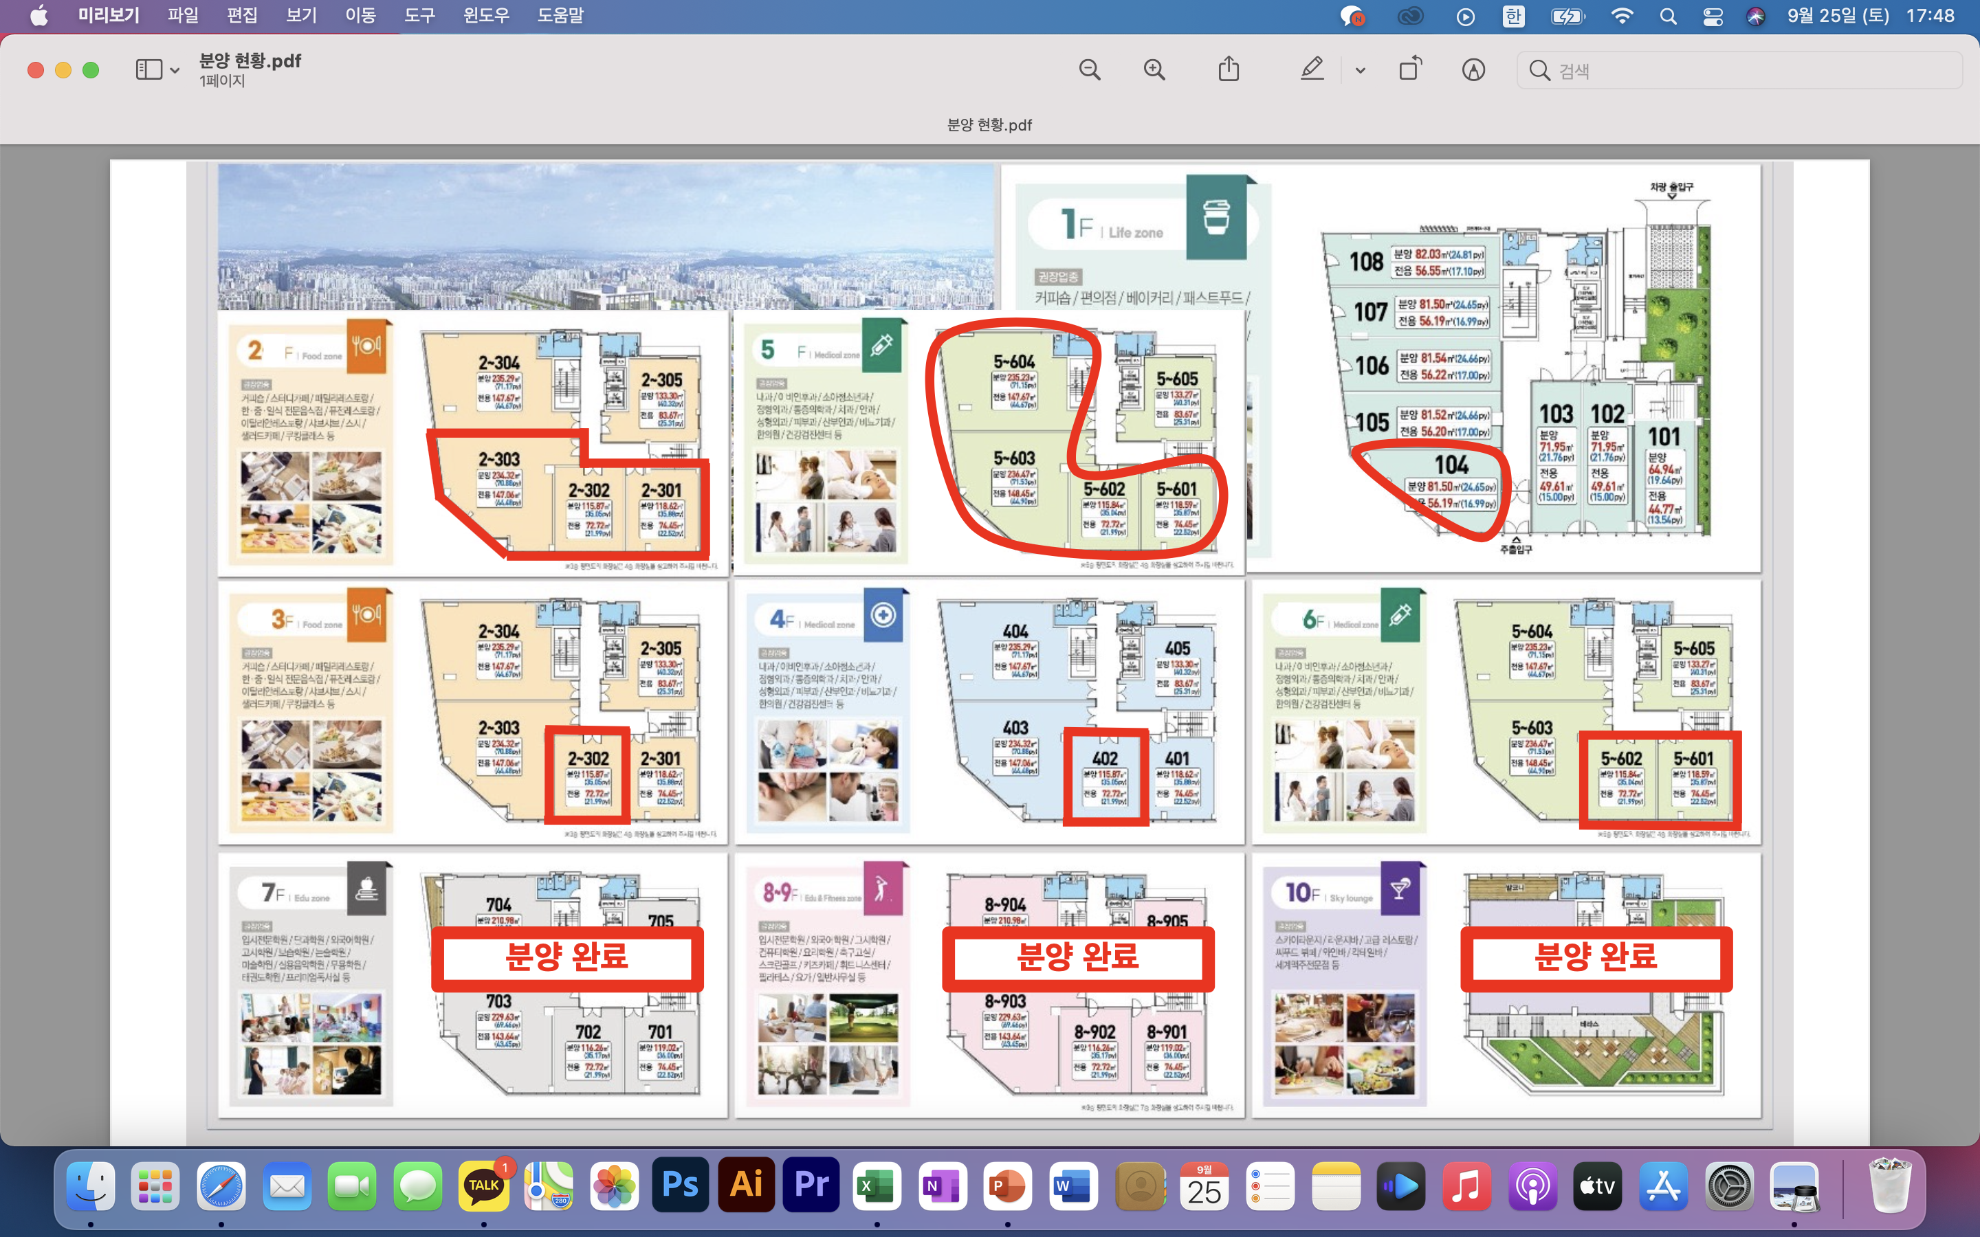Switch the Korean input source indicator
Screen dimensions: 1980x1237
[1512, 16]
